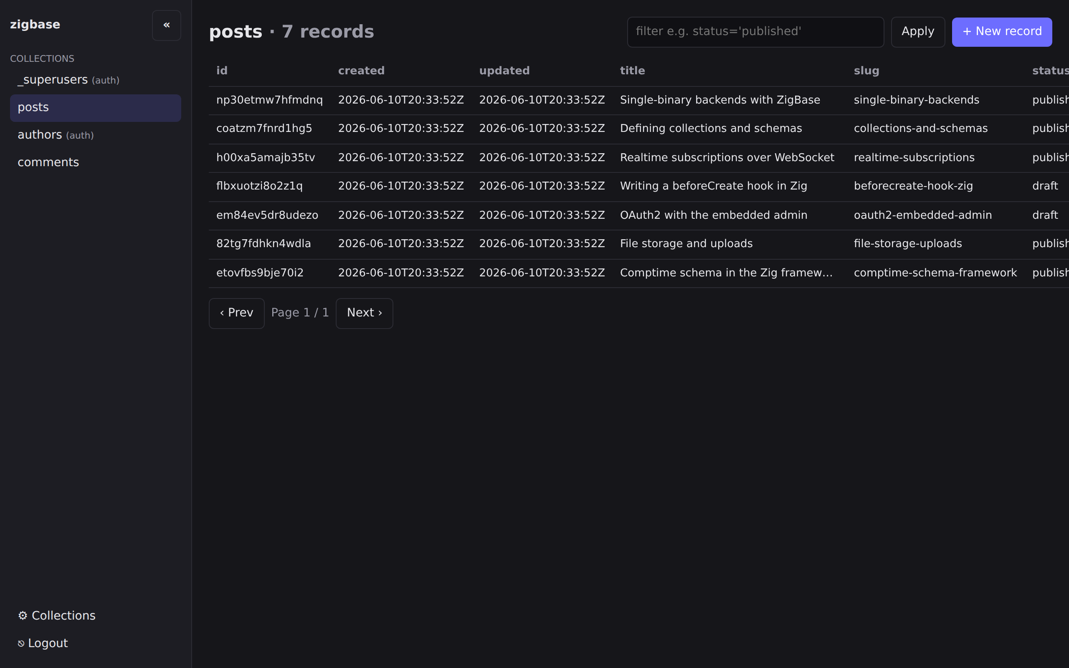Screen dimensions: 1069x668
Task: Click the title column header
Action: click(x=632, y=71)
